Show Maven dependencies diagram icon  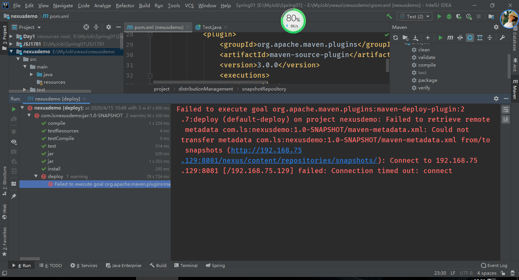point(480,38)
